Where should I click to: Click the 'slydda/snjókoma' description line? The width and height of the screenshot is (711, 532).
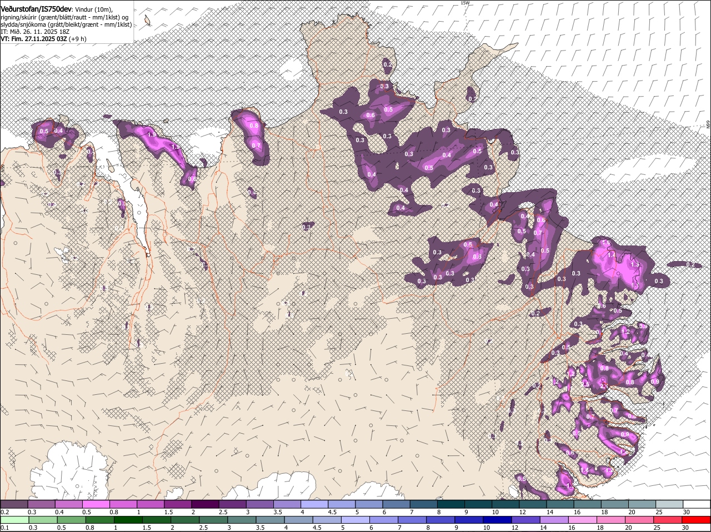coord(66,24)
